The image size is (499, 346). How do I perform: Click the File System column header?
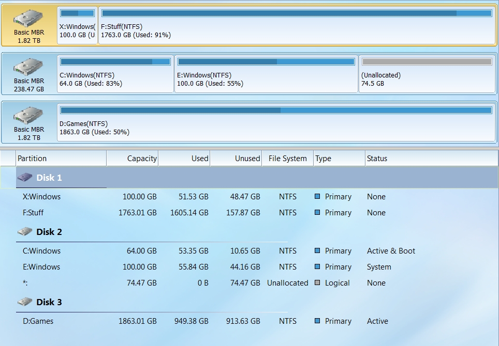click(288, 159)
